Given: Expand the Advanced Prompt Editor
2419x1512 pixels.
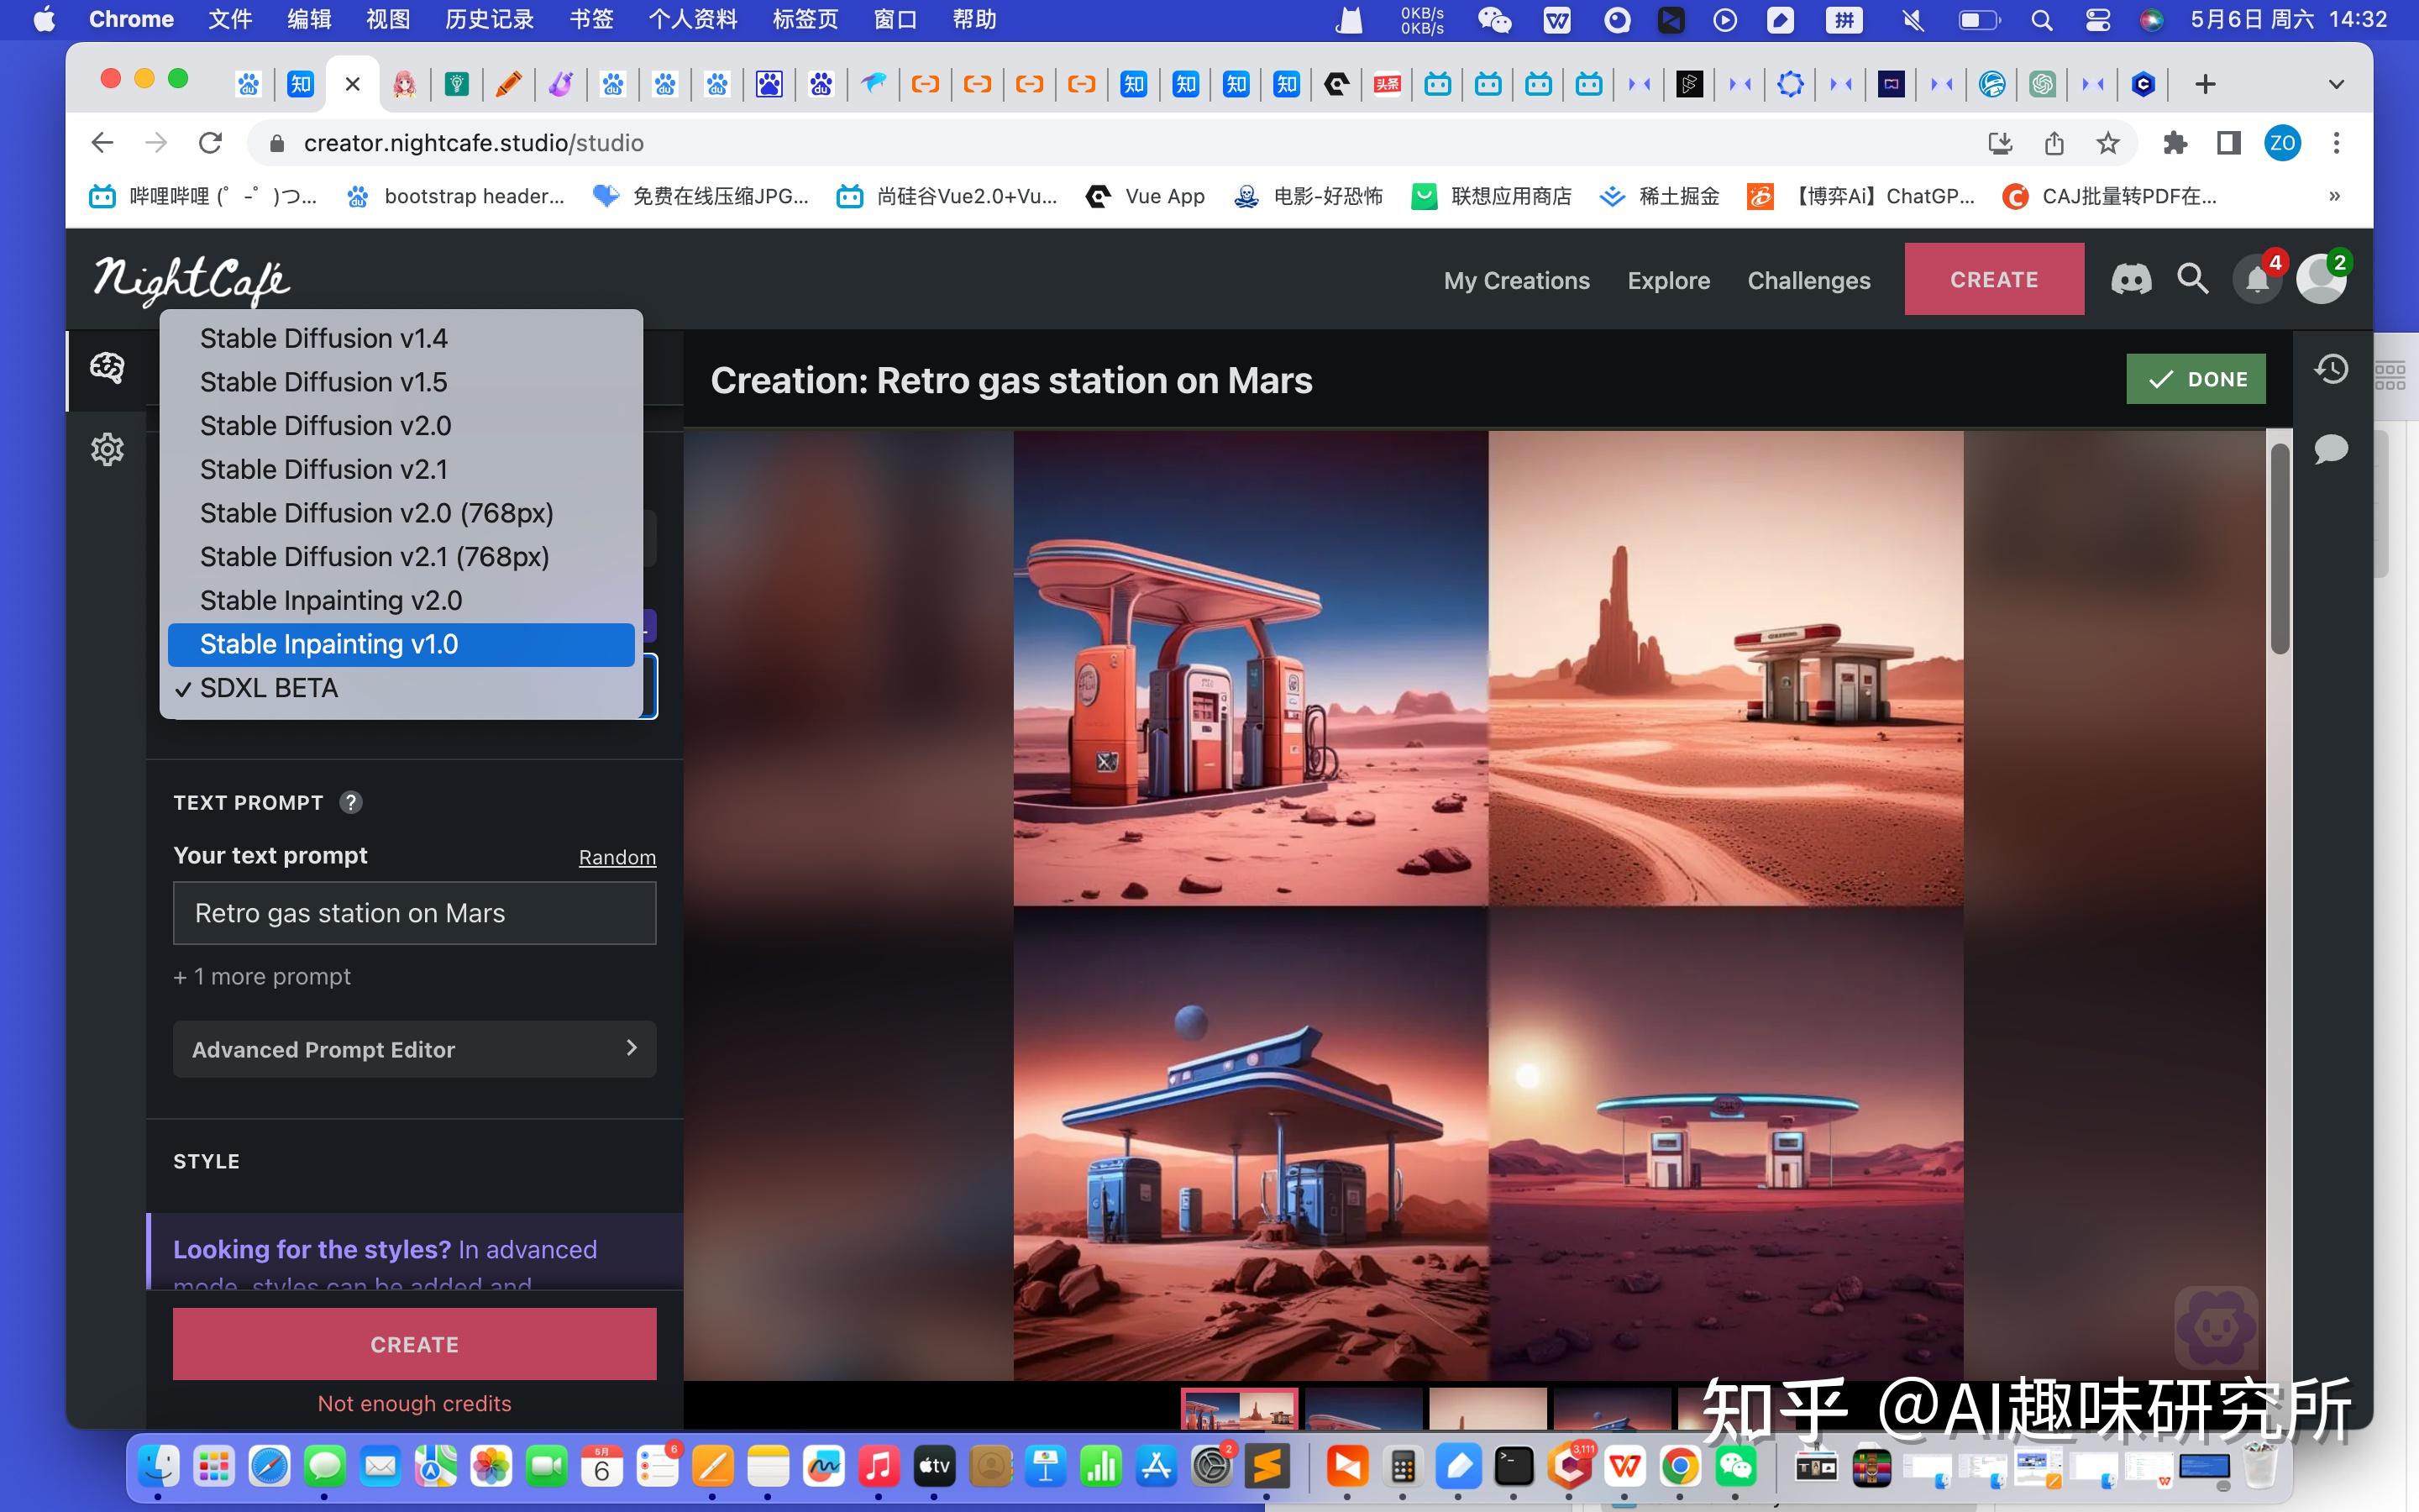Looking at the screenshot, I should tap(414, 1049).
